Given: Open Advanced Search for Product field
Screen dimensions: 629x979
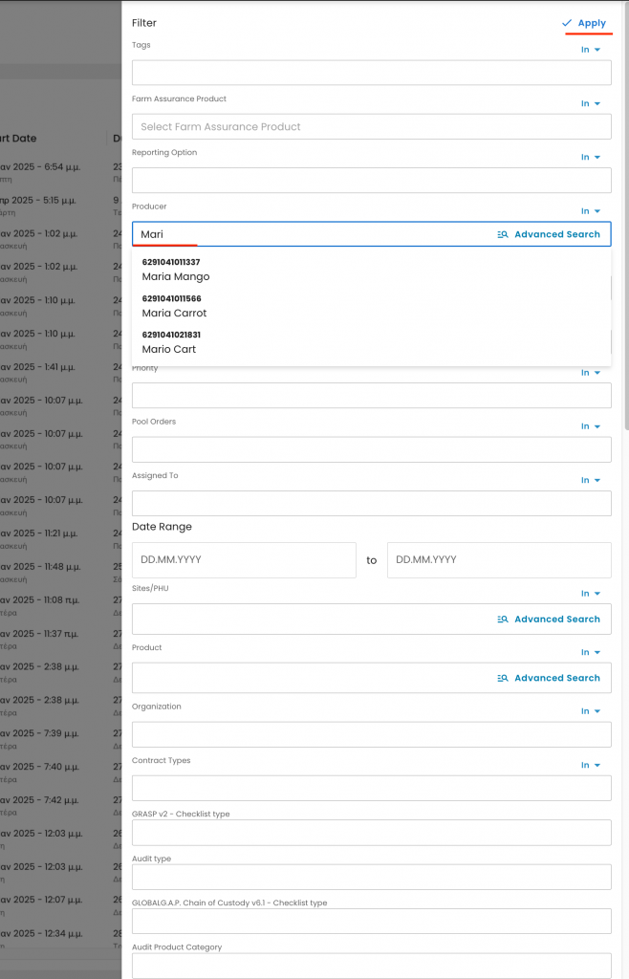Looking at the screenshot, I should (x=549, y=679).
